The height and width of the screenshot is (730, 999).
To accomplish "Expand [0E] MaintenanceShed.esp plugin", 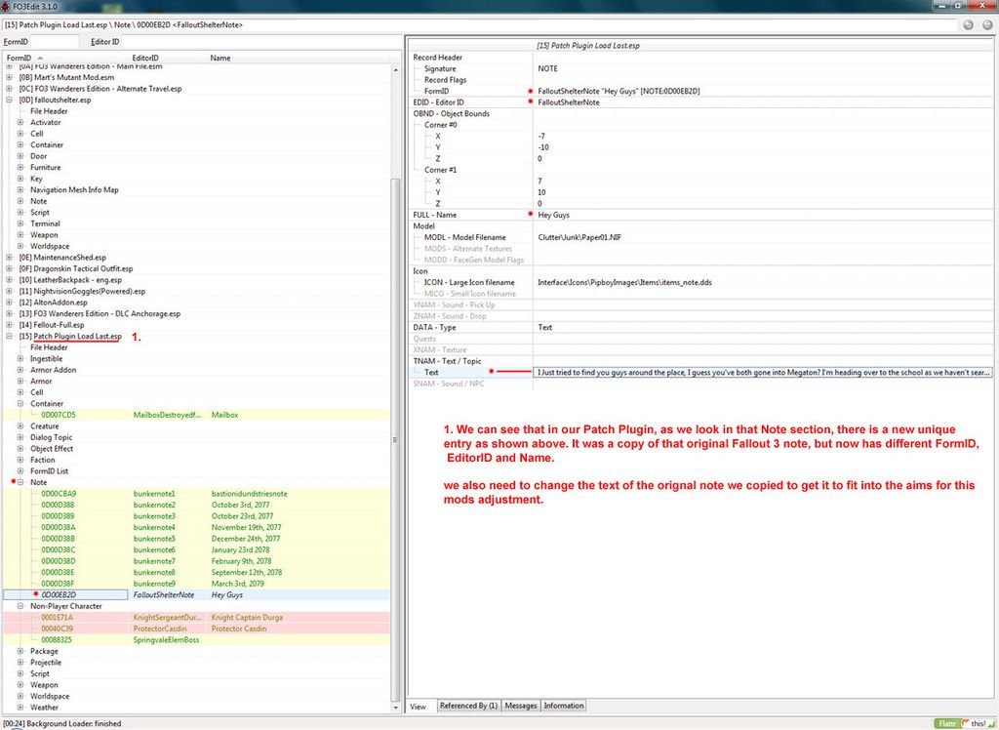I will tap(9, 258).
